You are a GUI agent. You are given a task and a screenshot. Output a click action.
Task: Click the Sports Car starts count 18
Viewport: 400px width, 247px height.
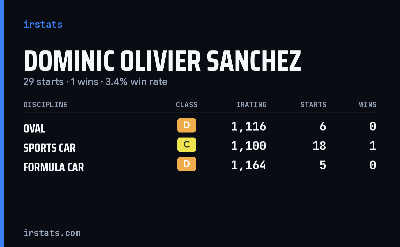tap(319, 146)
